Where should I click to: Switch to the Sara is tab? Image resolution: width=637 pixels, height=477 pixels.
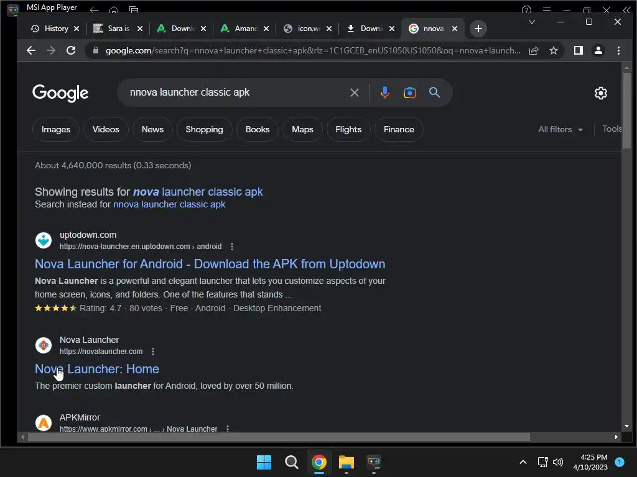click(112, 29)
